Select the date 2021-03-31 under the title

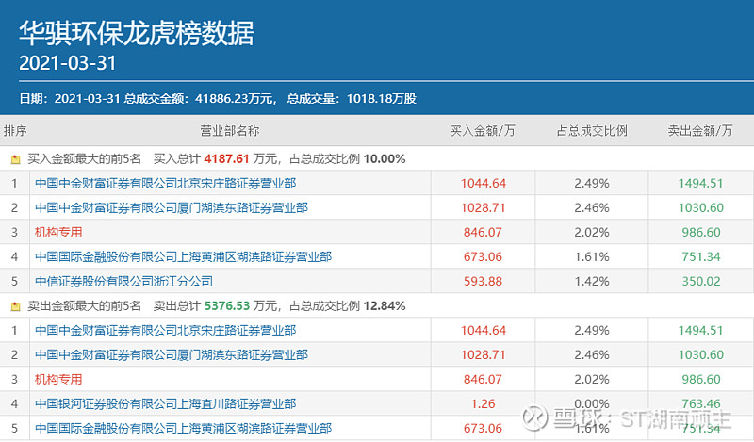click(67, 63)
